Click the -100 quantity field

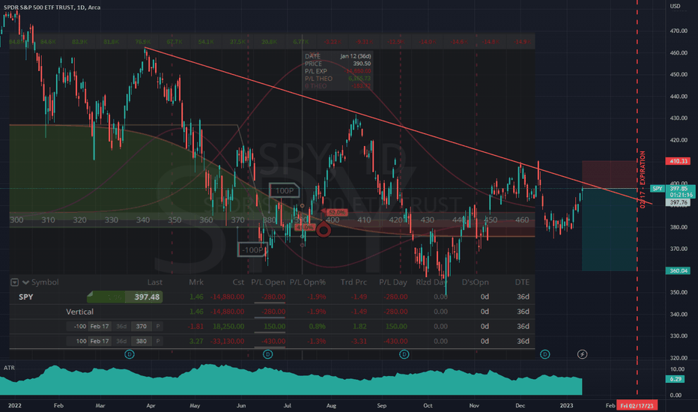click(76, 327)
